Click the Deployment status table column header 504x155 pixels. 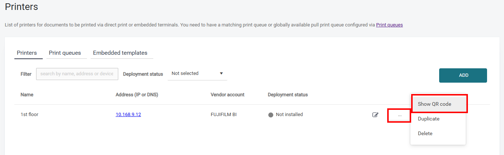[x=288, y=95]
